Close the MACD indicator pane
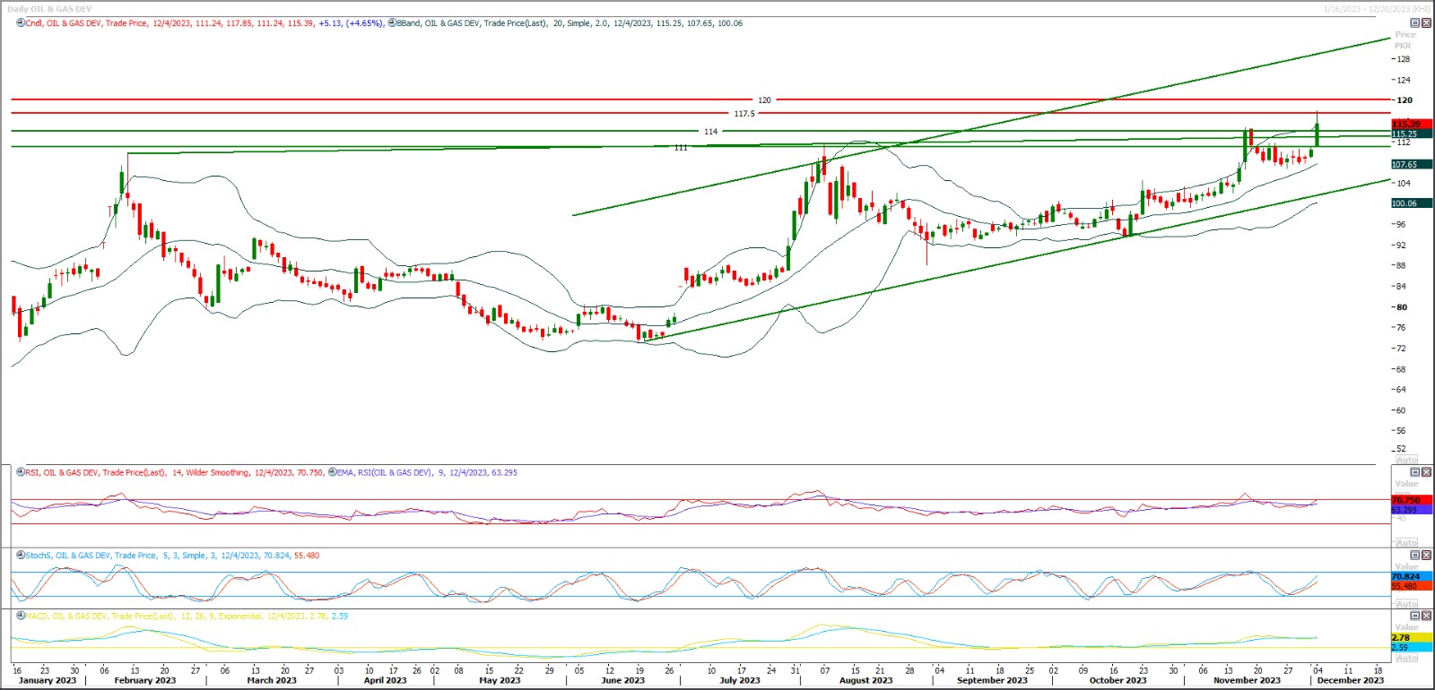The image size is (1435, 690). click(x=1426, y=617)
